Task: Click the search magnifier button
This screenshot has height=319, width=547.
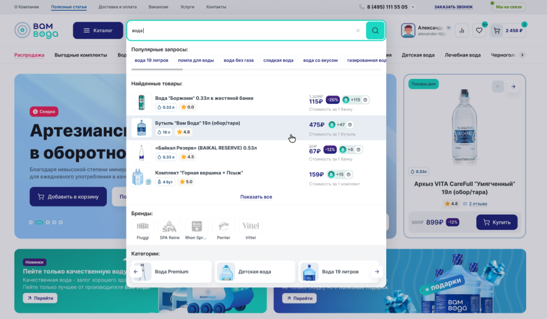Action: (375, 30)
